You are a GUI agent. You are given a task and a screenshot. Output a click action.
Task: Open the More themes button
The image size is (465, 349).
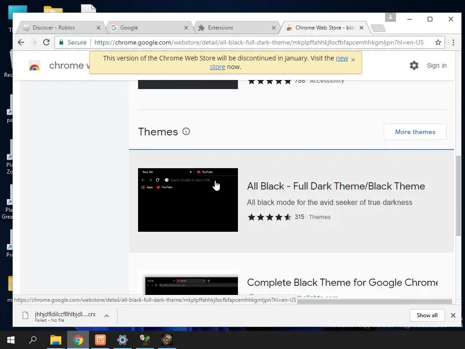(415, 132)
